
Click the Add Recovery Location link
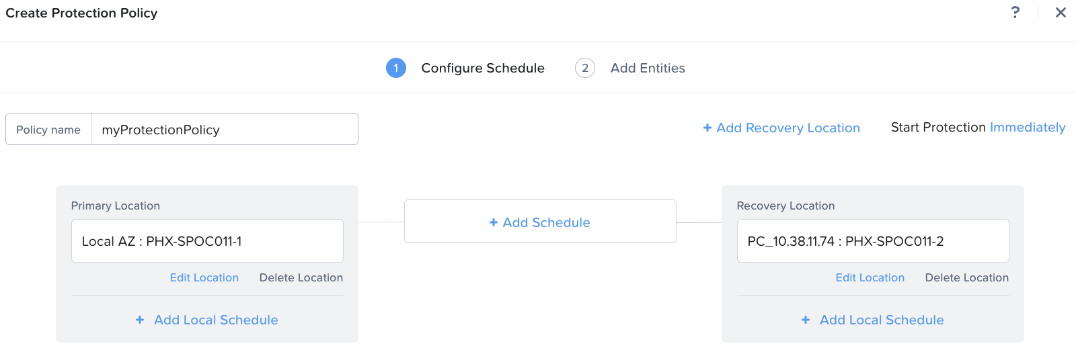pos(787,128)
